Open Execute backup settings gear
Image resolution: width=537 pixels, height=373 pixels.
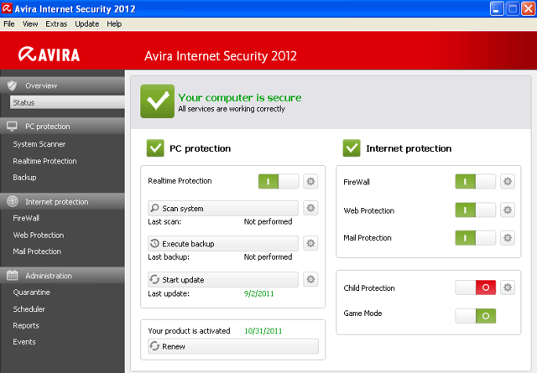pyautogui.click(x=310, y=243)
